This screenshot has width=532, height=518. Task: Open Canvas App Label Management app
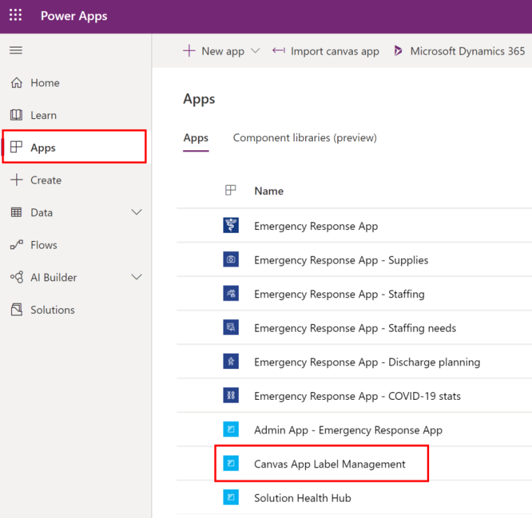(330, 463)
